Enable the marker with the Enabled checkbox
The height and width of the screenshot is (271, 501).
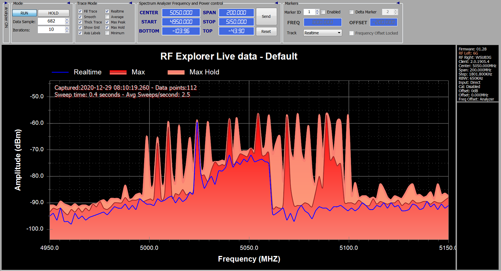[x=323, y=12]
